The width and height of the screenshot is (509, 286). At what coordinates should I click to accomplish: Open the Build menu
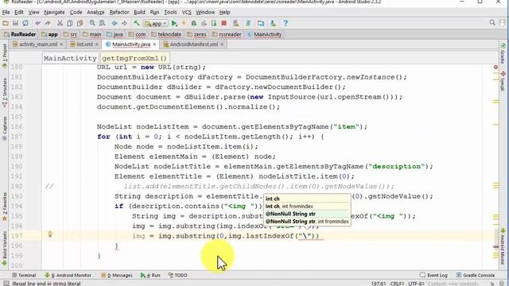tap(139, 13)
